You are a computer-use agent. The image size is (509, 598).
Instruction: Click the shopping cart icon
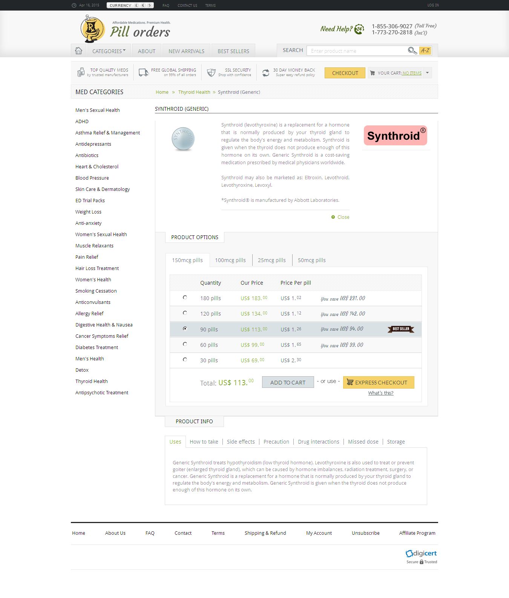tap(373, 73)
